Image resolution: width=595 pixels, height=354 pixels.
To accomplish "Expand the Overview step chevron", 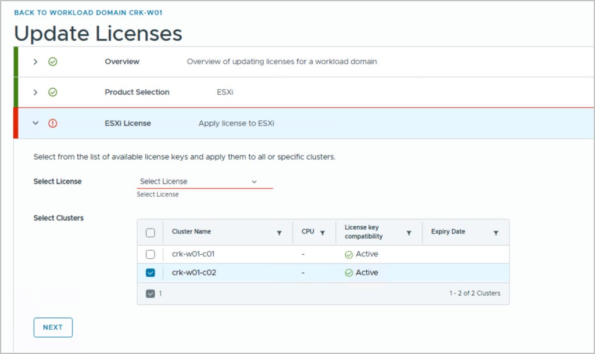I will click(35, 62).
